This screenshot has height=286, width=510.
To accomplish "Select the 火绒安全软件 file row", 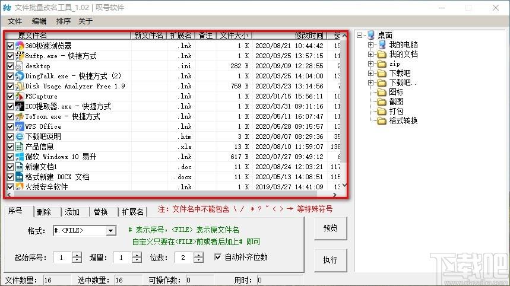I will pyautogui.click(x=172, y=187).
